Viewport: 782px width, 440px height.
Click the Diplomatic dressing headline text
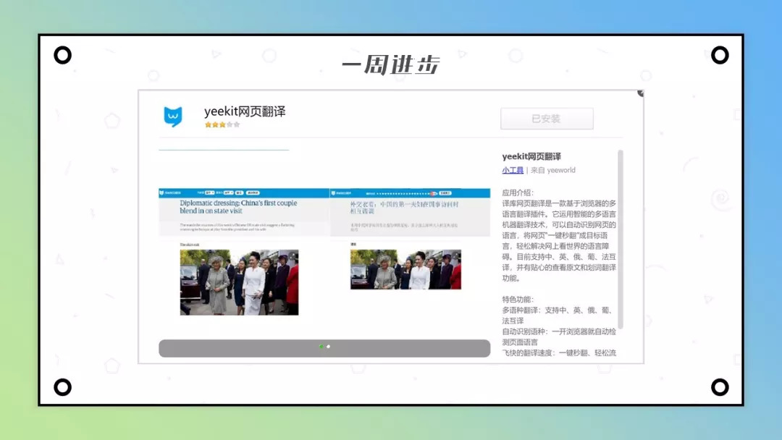pyautogui.click(x=238, y=207)
